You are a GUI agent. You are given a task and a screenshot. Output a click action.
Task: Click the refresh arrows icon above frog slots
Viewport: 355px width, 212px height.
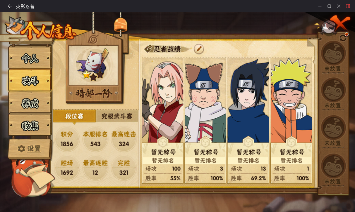tap(343, 38)
